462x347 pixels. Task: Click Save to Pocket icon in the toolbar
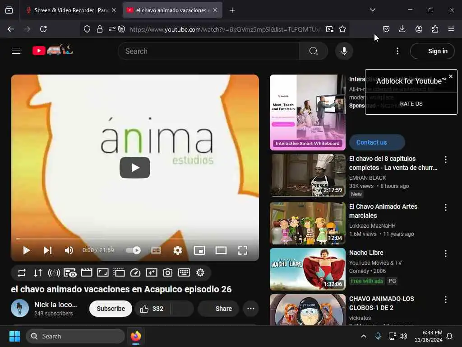tap(386, 29)
